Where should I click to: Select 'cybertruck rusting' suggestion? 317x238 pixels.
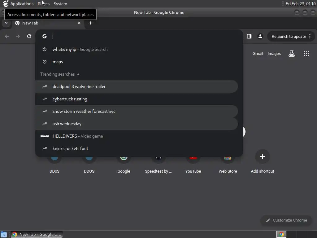click(137, 99)
